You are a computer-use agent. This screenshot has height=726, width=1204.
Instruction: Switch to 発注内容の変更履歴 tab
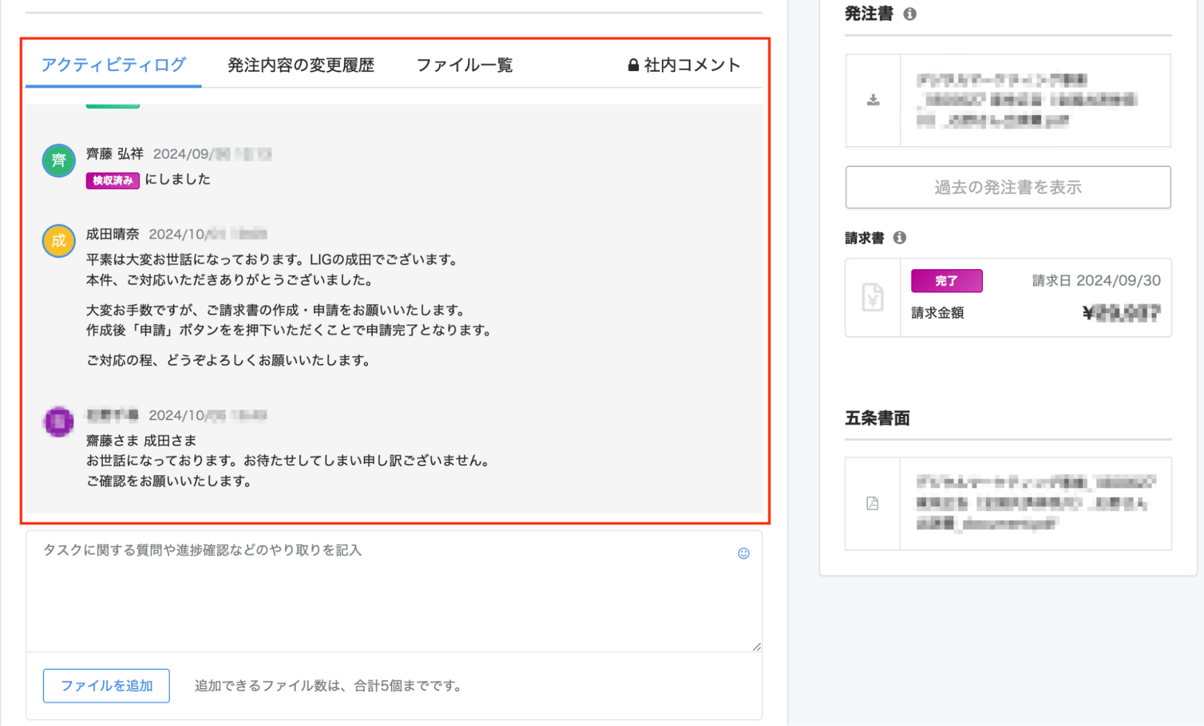tap(301, 65)
